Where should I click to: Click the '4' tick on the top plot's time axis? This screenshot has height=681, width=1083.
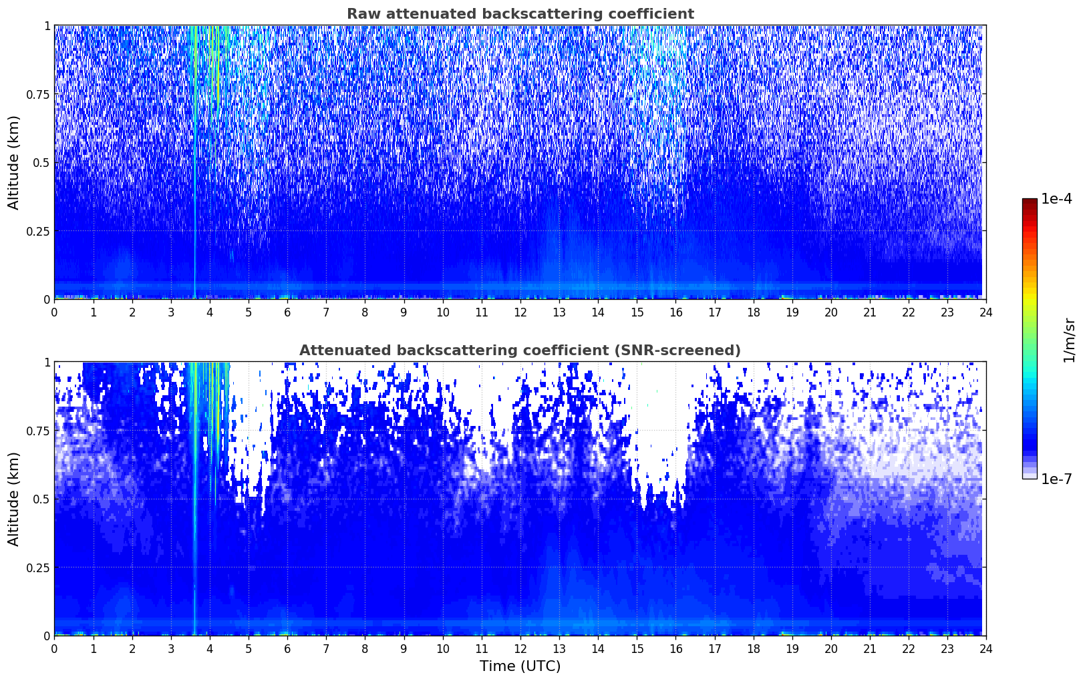tap(210, 312)
